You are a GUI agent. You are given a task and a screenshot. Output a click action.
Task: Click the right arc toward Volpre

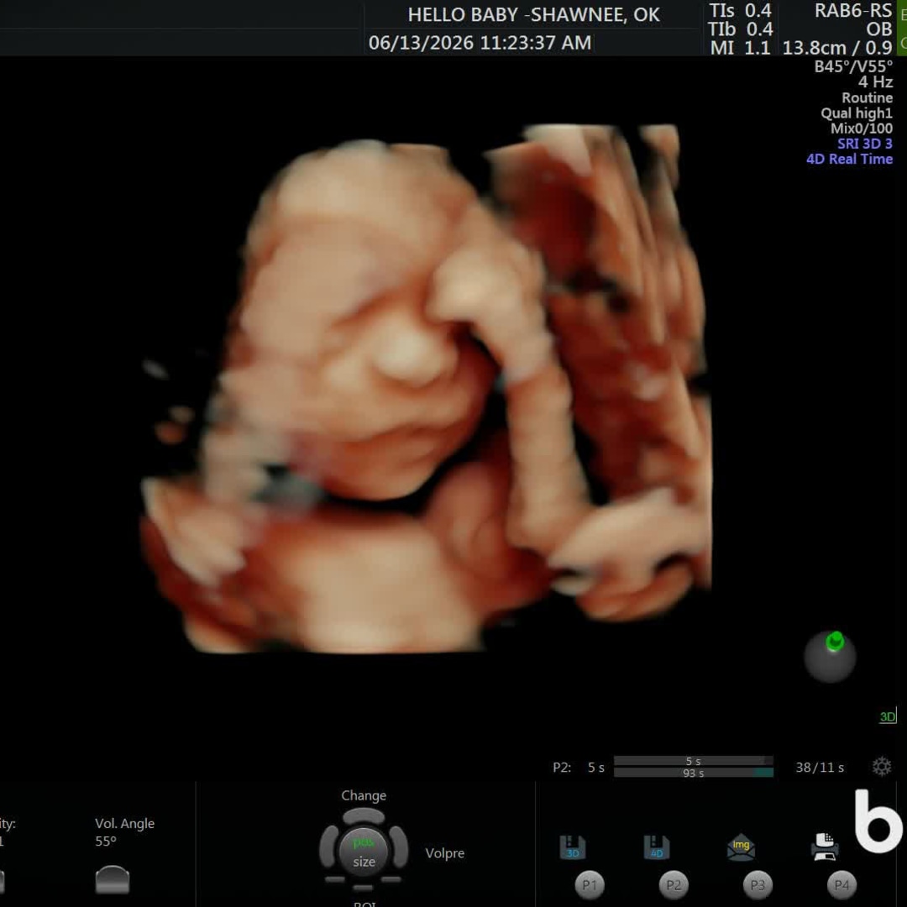[399, 847]
